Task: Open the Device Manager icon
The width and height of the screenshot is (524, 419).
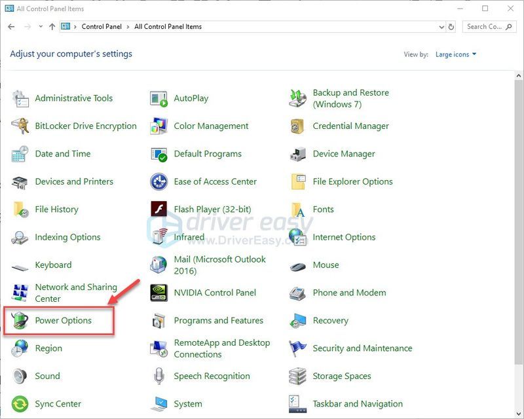Action: [x=297, y=154]
